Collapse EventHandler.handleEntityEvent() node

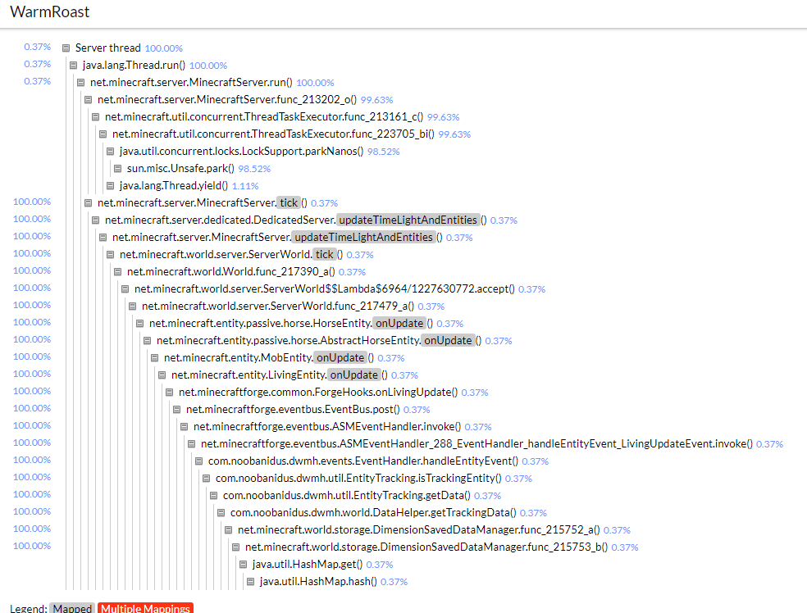pyautogui.click(x=198, y=461)
